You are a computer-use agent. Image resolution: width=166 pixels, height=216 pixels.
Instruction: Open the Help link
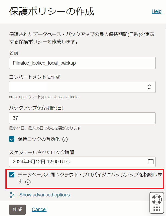[156, 11]
